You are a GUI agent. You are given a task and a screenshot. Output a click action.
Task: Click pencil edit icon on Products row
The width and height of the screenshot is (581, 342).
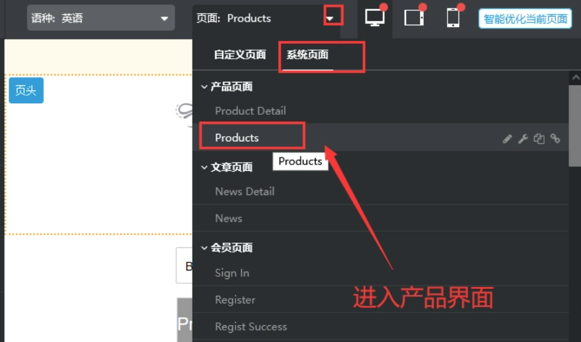click(507, 138)
